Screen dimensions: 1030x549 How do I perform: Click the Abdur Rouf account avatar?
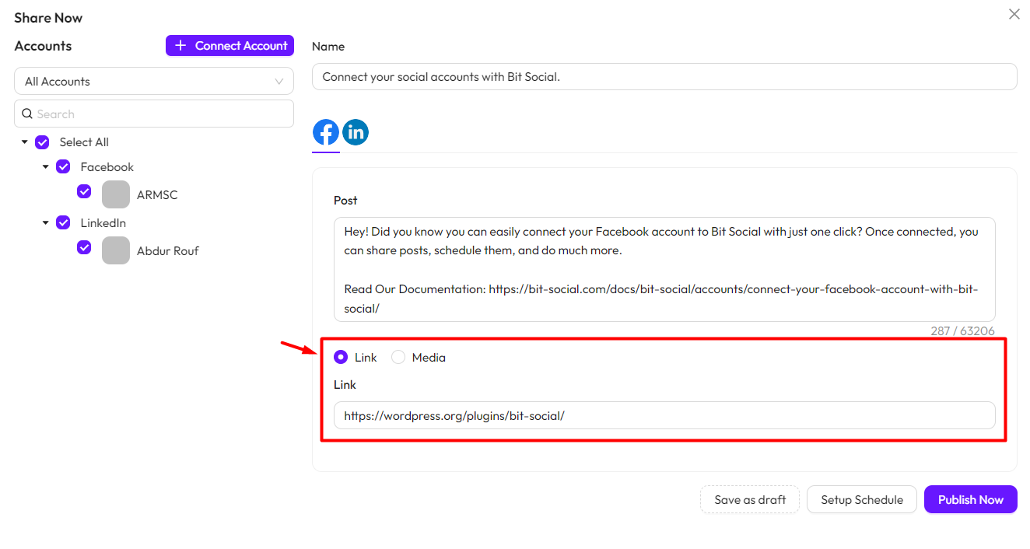[116, 250]
